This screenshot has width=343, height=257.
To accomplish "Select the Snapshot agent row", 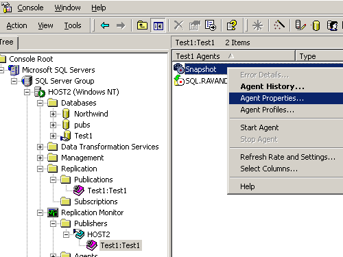I will coord(200,69).
